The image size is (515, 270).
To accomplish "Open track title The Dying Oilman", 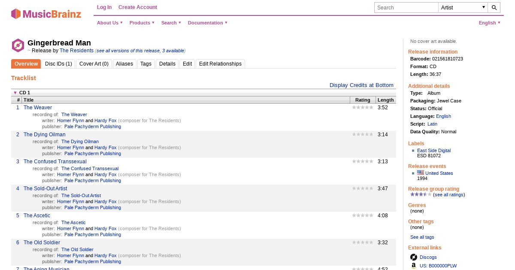I will tap(45, 135).
